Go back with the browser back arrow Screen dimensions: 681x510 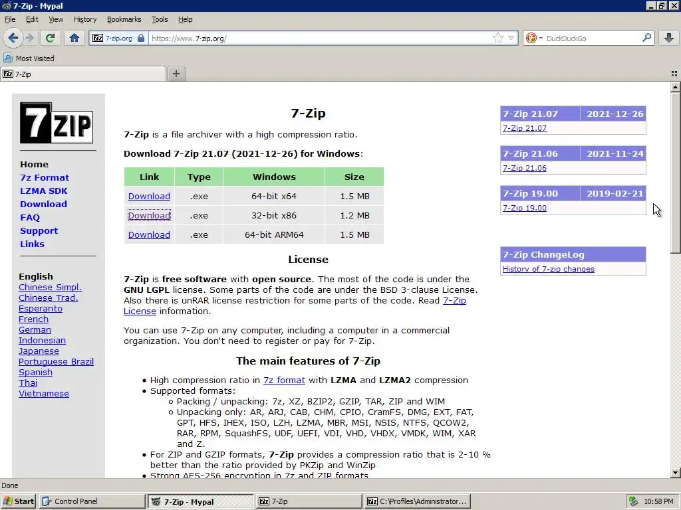pyautogui.click(x=13, y=38)
